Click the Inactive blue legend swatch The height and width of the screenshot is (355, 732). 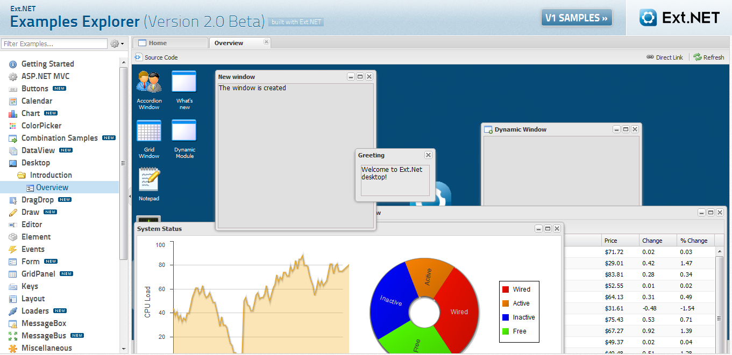click(506, 317)
